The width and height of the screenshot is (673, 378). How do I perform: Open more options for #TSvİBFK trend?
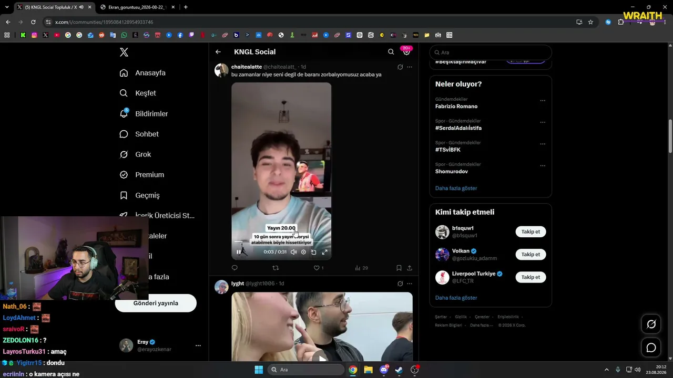coord(543,144)
